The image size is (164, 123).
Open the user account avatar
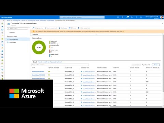[x=162, y=17]
